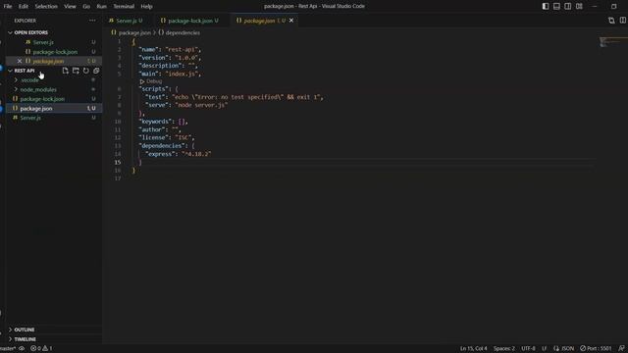
Task: Change the UTF-8 file encoding
Action: 528,349
